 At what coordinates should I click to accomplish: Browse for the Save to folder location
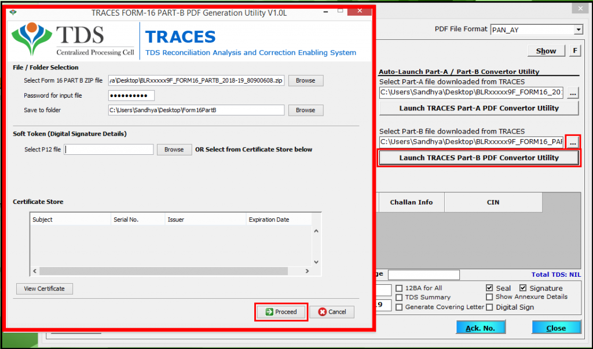coord(306,110)
